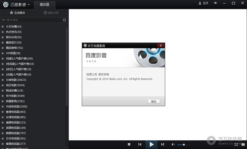Select the 明星影院(1581) row
The height and width of the screenshot is (149, 247).
pyautogui.click(x=33, y=101)
